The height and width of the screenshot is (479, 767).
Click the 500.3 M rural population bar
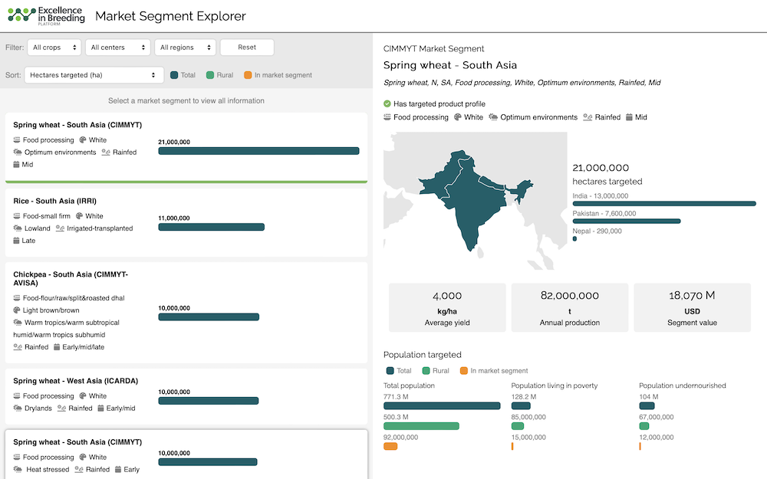coord(421,426)
